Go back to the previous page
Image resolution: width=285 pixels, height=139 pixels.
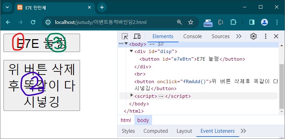click(x=8, y=22)
